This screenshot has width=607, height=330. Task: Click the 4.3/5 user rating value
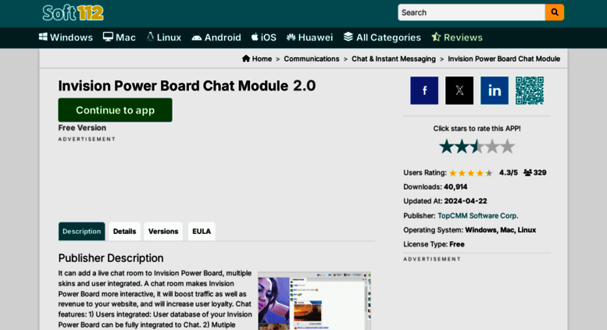[x=509, y=172]
